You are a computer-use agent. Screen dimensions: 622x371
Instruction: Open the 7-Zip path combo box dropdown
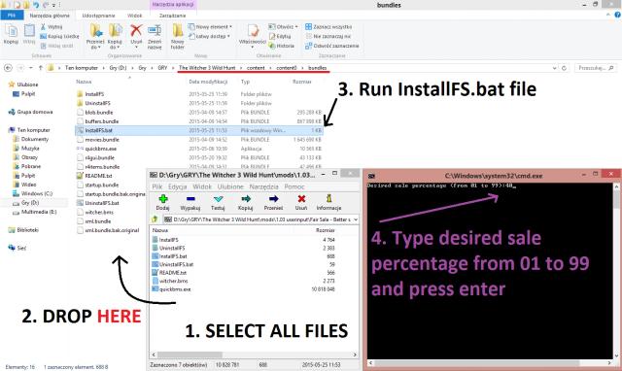click(x=356, y=219)
